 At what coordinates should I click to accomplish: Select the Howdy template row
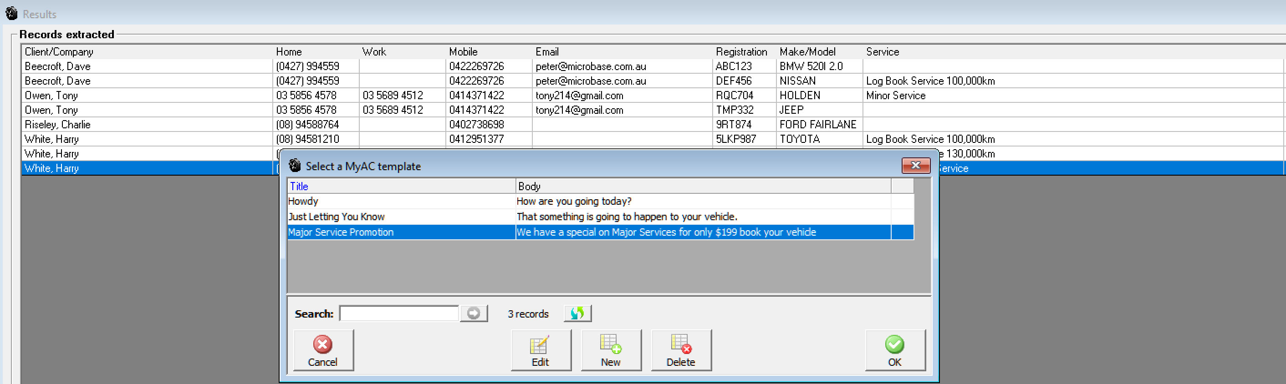click(x=601, y=201)
